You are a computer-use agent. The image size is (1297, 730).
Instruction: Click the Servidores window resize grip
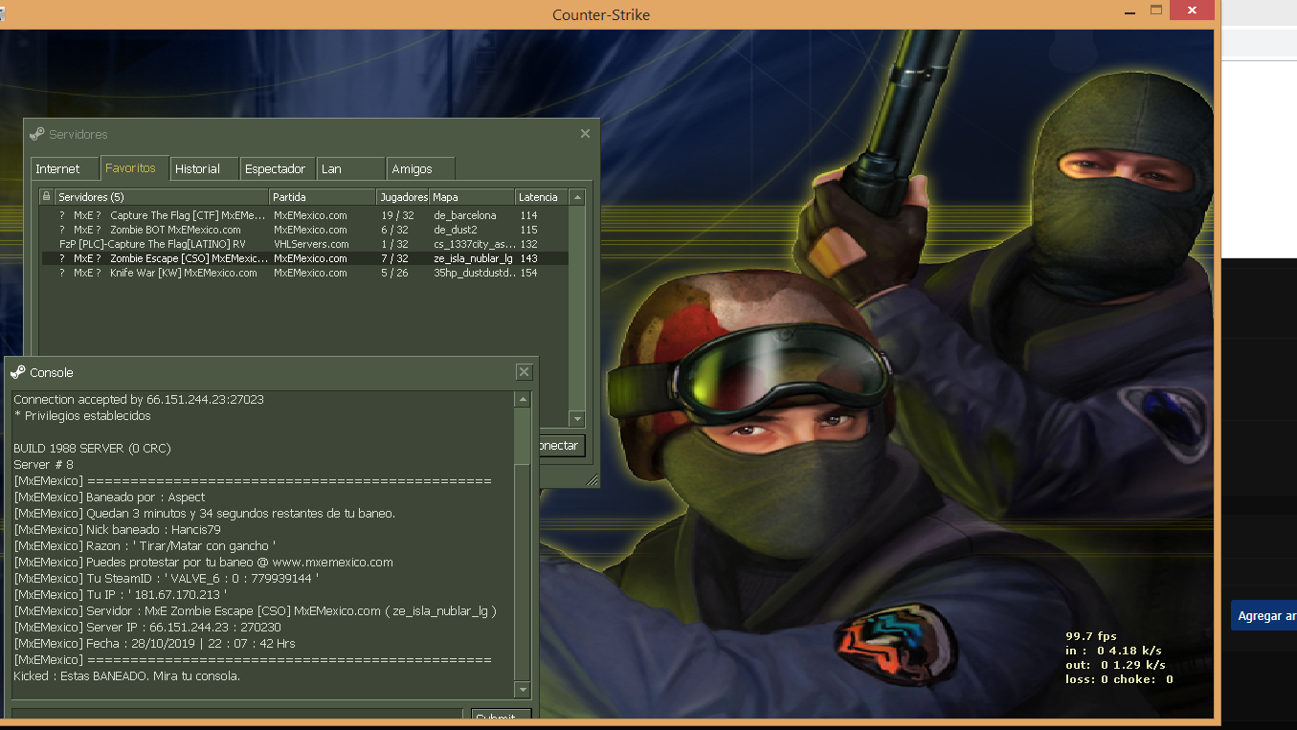pyautogui.click(x=592, y=480)
